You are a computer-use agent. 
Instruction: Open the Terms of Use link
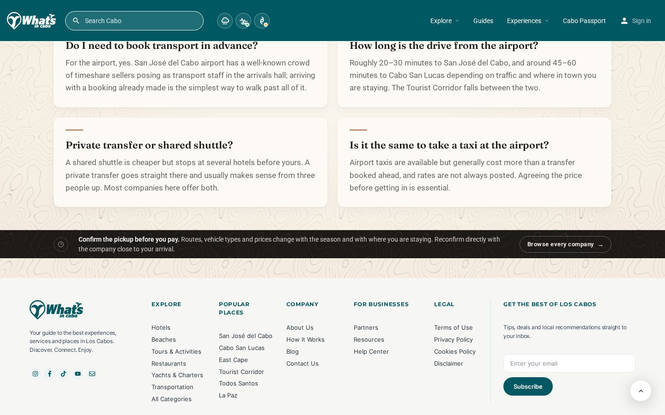tap(453, 327)
